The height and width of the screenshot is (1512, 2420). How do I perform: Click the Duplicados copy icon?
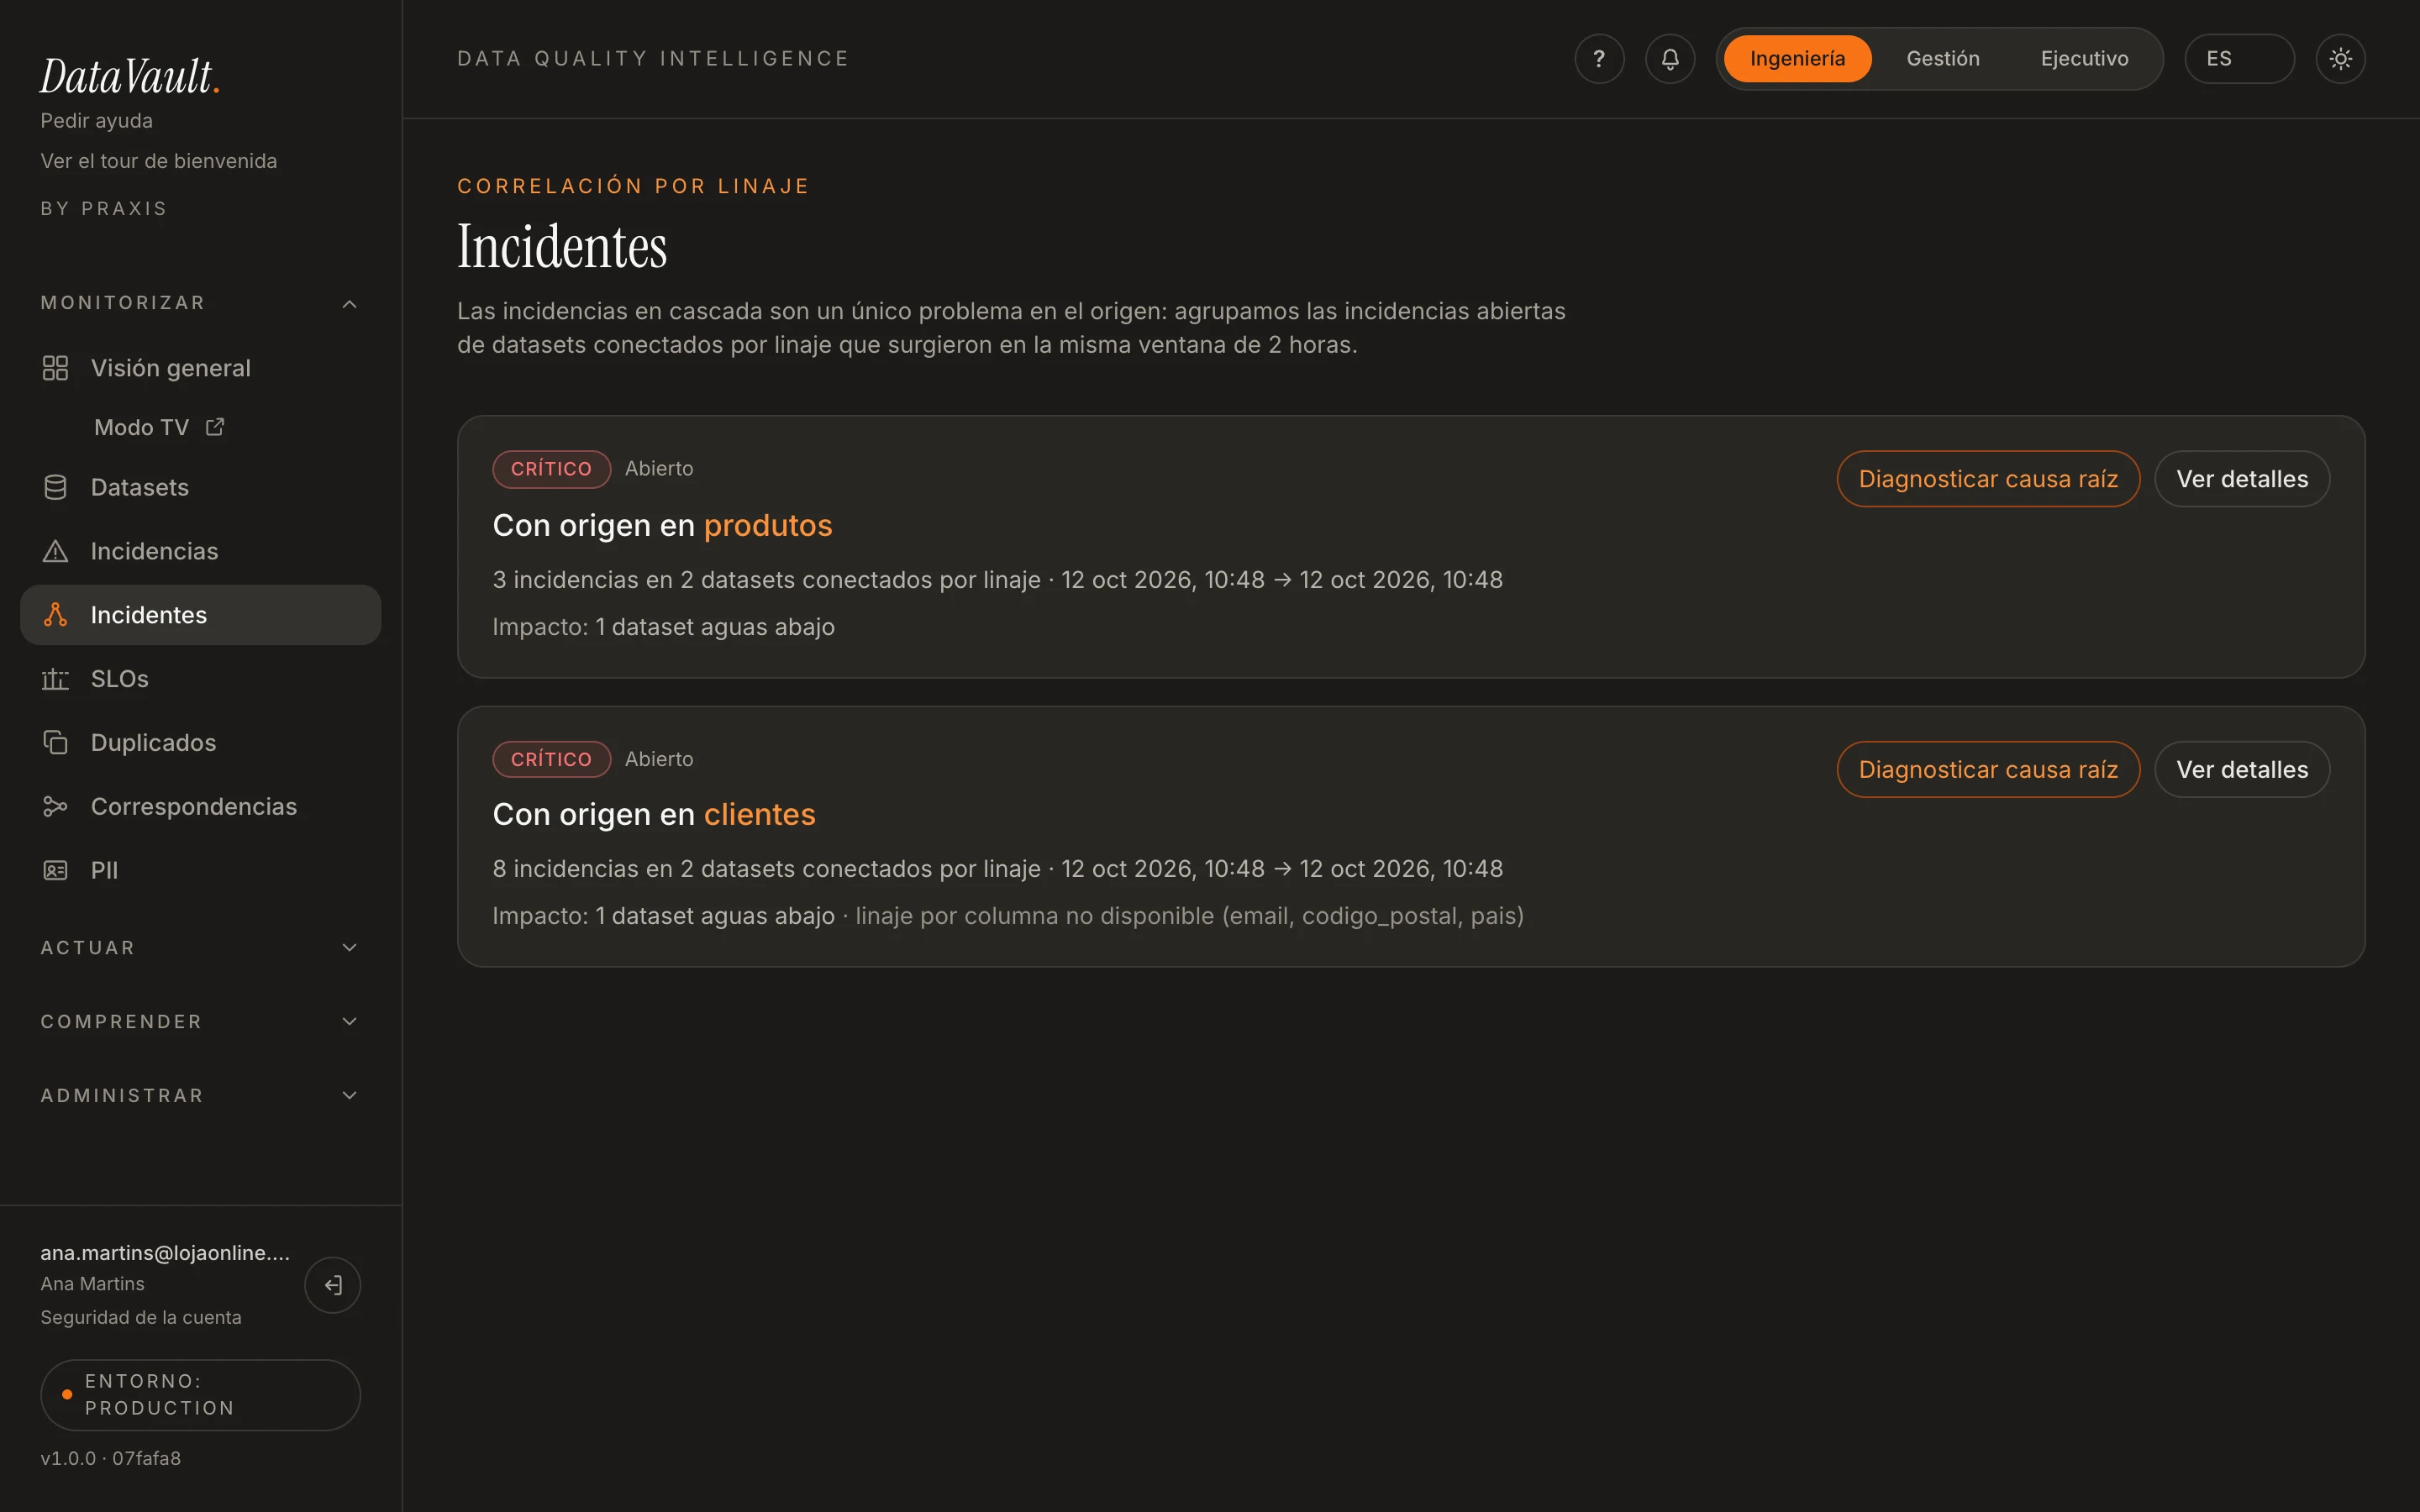tap(55, 742)
